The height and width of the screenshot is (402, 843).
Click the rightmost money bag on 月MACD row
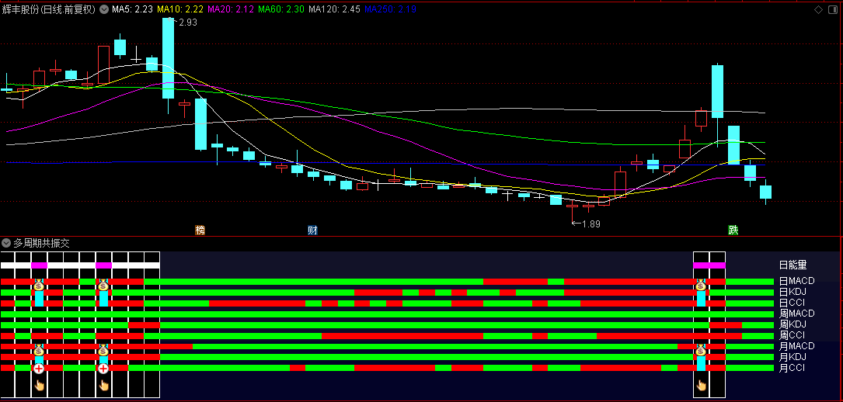coord(701,350)
